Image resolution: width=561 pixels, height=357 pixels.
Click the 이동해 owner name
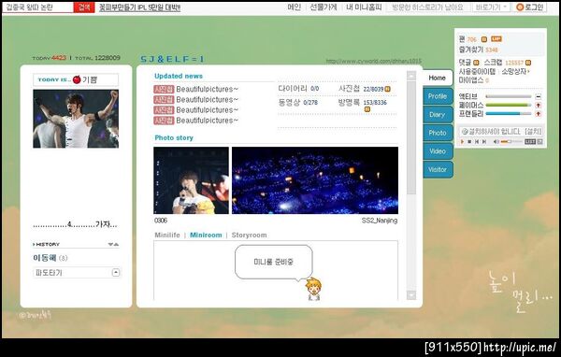click(x=45, y=258)
